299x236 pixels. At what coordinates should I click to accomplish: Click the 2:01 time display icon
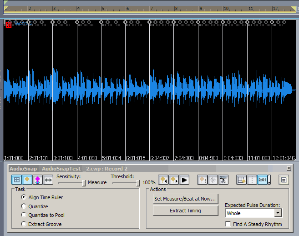(x=262, y=180)
